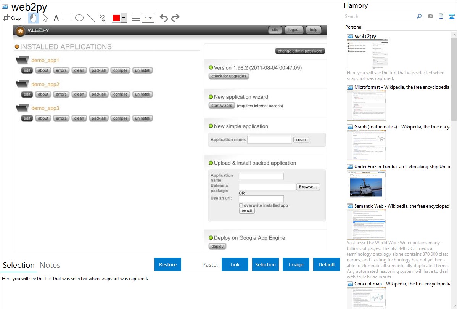Click the demo_app1 folder icon

(x=22, y=60)
